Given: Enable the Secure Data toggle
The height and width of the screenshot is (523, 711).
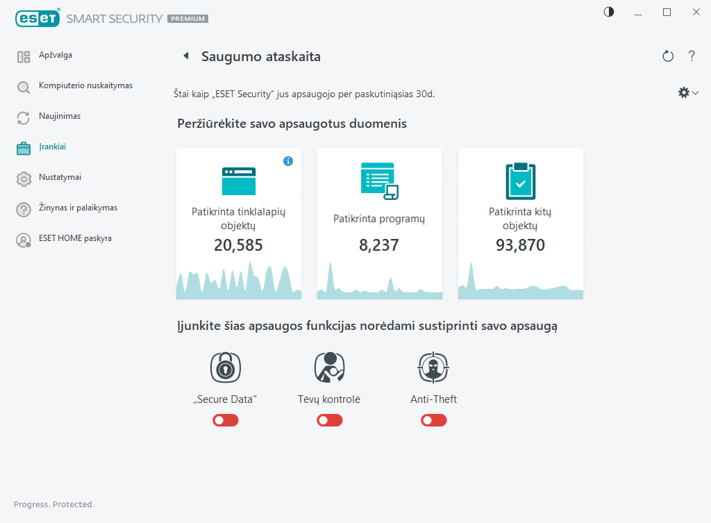Looking at the screenshot, I should coord(226,420).
